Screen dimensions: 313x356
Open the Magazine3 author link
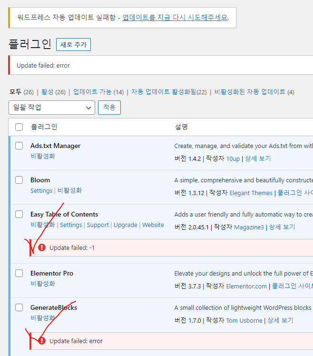coord(249,227)
